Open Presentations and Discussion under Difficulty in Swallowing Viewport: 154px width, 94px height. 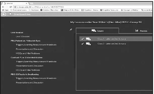29,83
